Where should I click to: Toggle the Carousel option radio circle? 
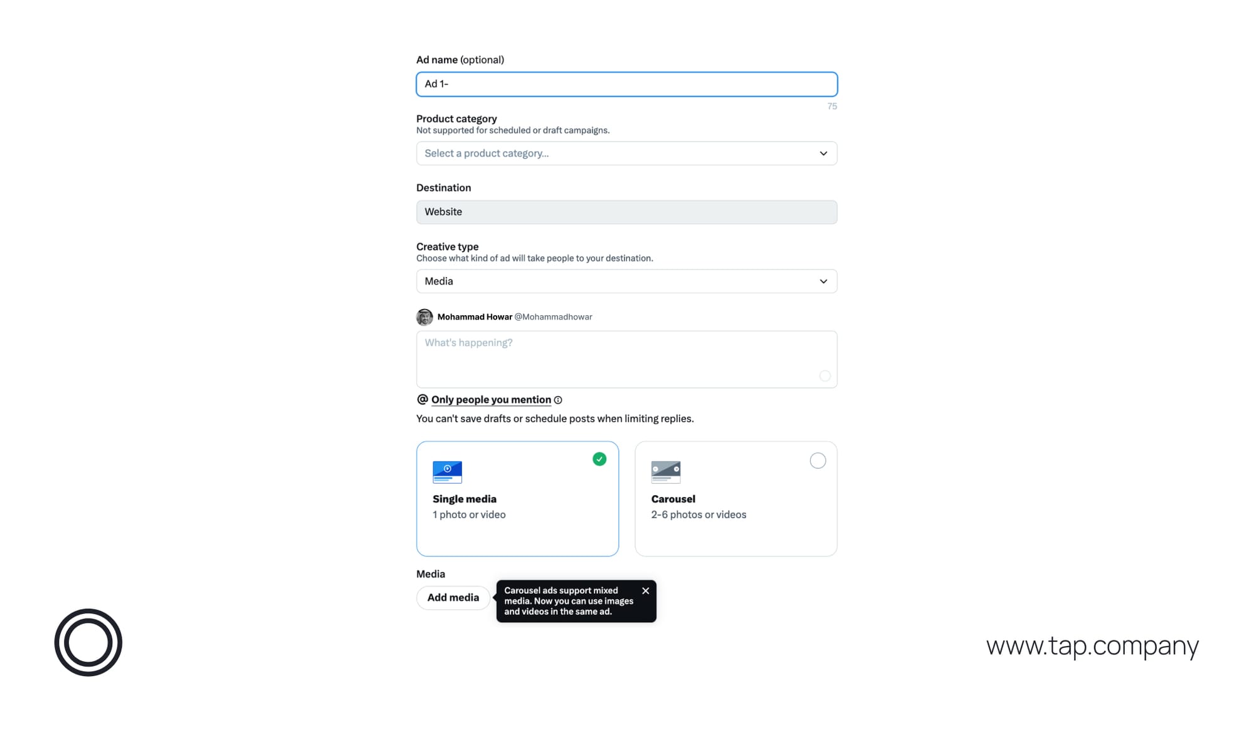[818, 461]
